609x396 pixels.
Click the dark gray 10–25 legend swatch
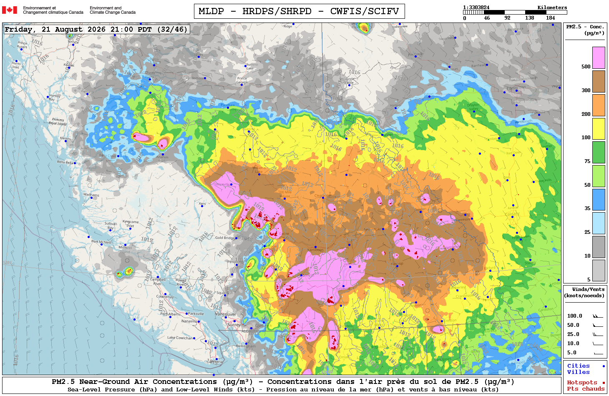599,247
